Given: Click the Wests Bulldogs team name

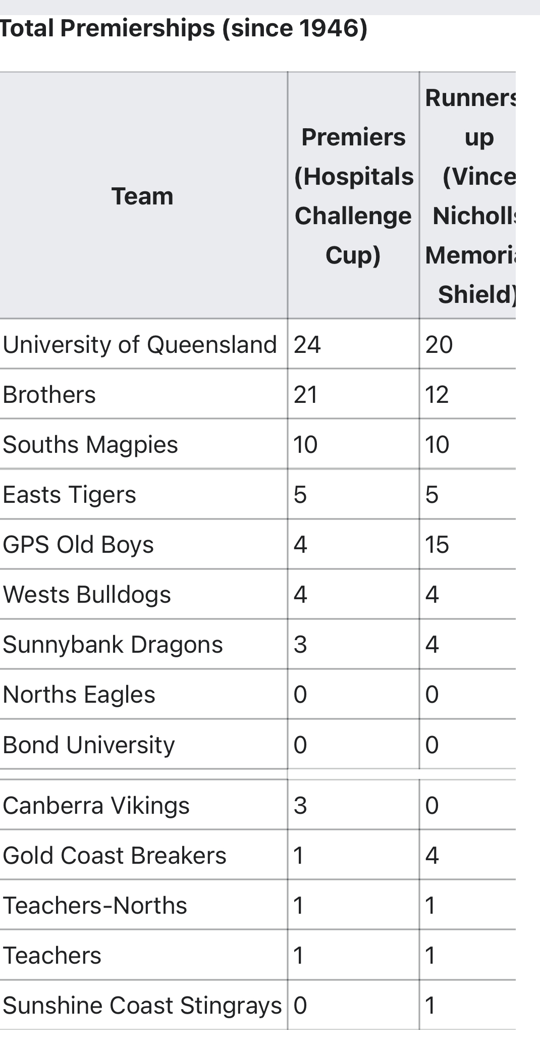Looking at the screenshot, I should coord(87,595).
